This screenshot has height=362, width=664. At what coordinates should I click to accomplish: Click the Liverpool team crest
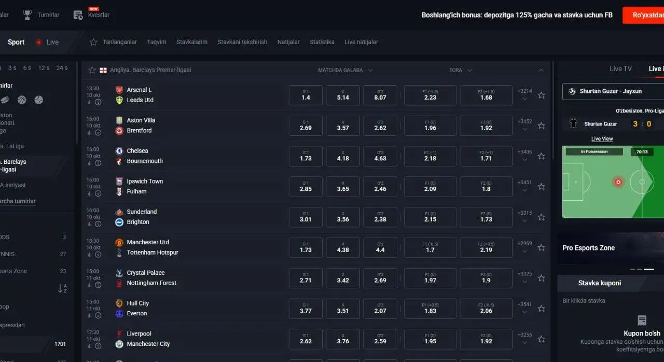click(x=119, y=333)
